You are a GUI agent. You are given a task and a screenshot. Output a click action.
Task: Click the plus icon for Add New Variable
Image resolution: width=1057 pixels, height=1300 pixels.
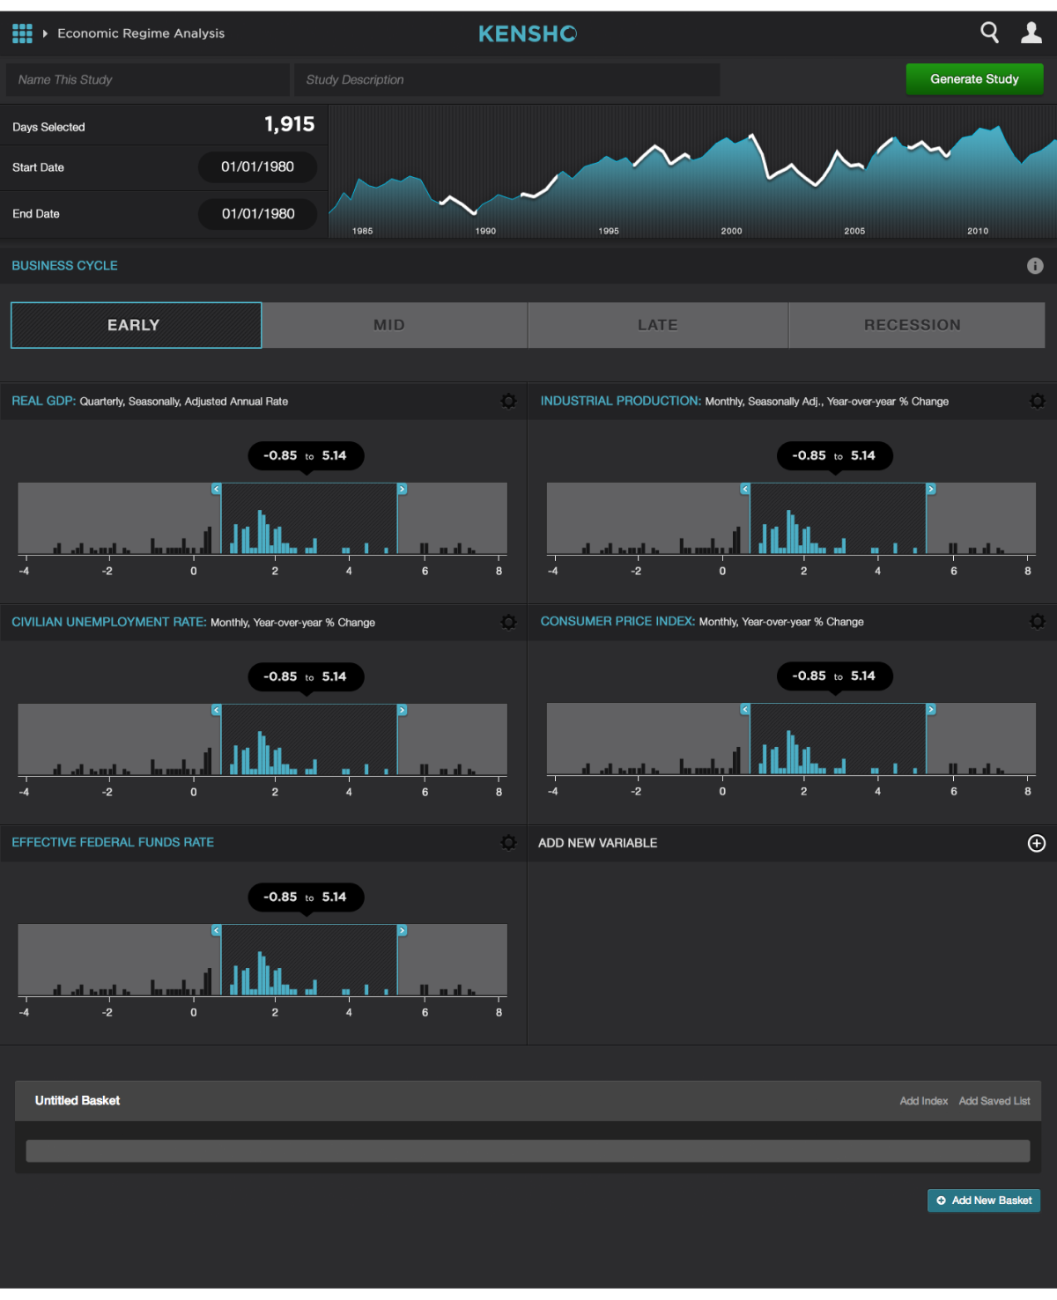coord(1037,843)
